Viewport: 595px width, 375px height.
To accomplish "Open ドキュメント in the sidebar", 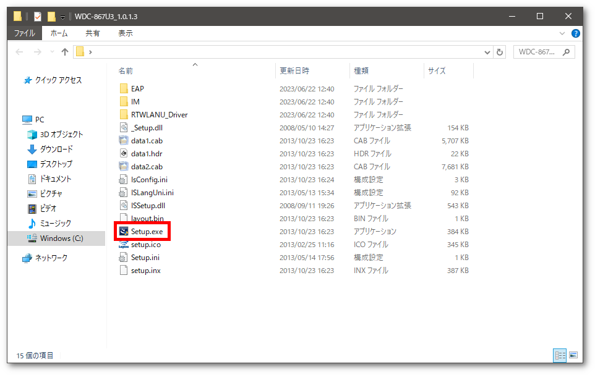I will (x=49, y=179).
